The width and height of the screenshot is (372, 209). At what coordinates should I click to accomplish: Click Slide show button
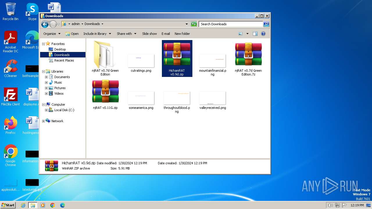pyautogui.click(x=149, y=34)
